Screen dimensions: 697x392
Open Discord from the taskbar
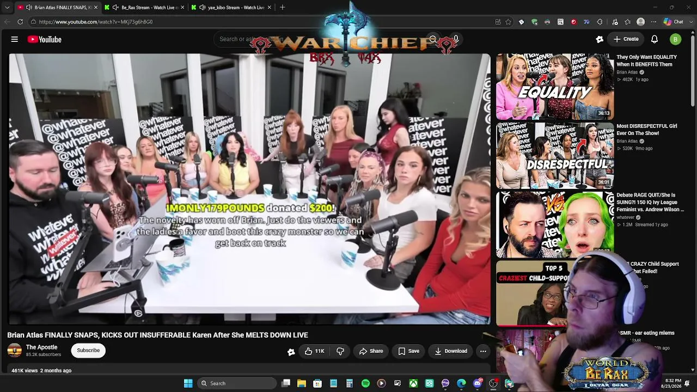(x=478, y=383)
